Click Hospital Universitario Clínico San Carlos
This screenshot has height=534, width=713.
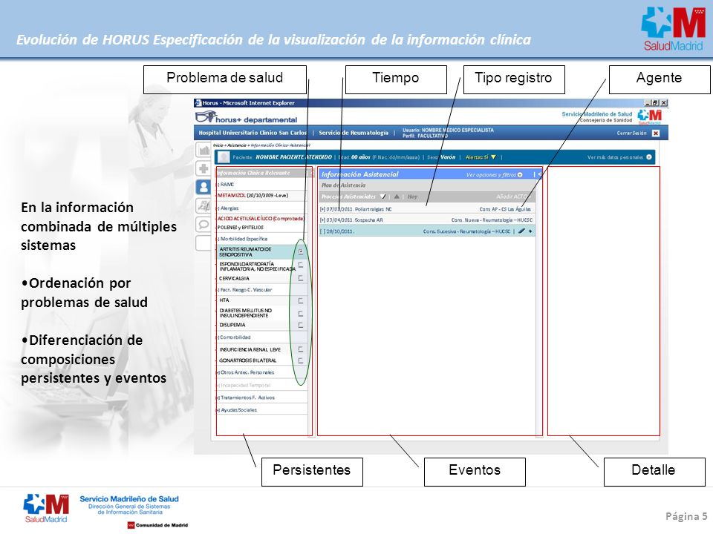pyautogui.click(x=253, y=133)
